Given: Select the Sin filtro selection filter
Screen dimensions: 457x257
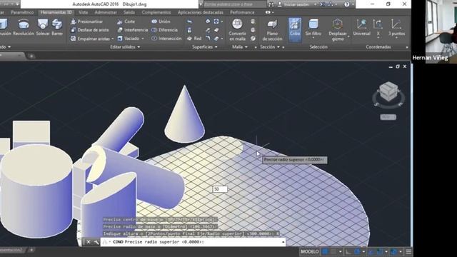Looking at the screenshot, I should click(x=313, y=27).
